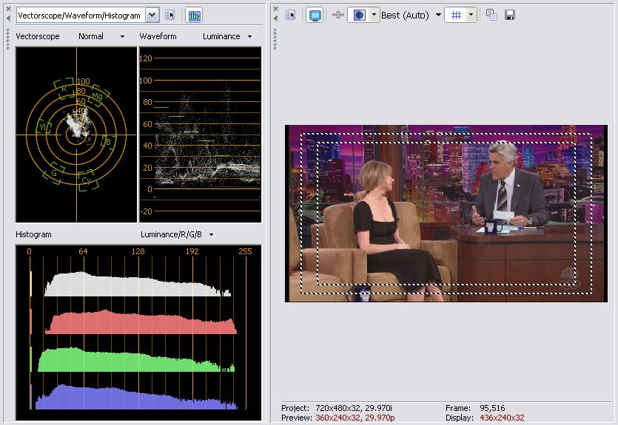Viewport: 618px width, 425px height.
Task: Click the Frame 95,516 readout
Action: [475, 408]
